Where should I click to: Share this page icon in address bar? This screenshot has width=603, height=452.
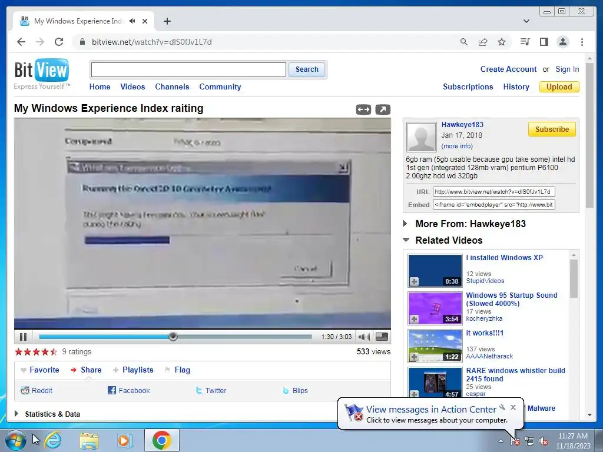[483, 42]
